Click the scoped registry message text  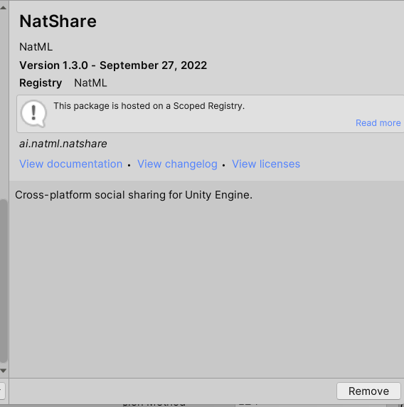(149, 106)
